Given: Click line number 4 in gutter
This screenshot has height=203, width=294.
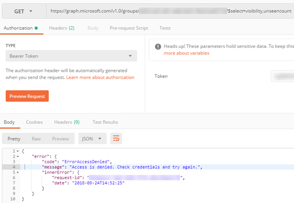Looking at the screenshot, I should 14,167.
